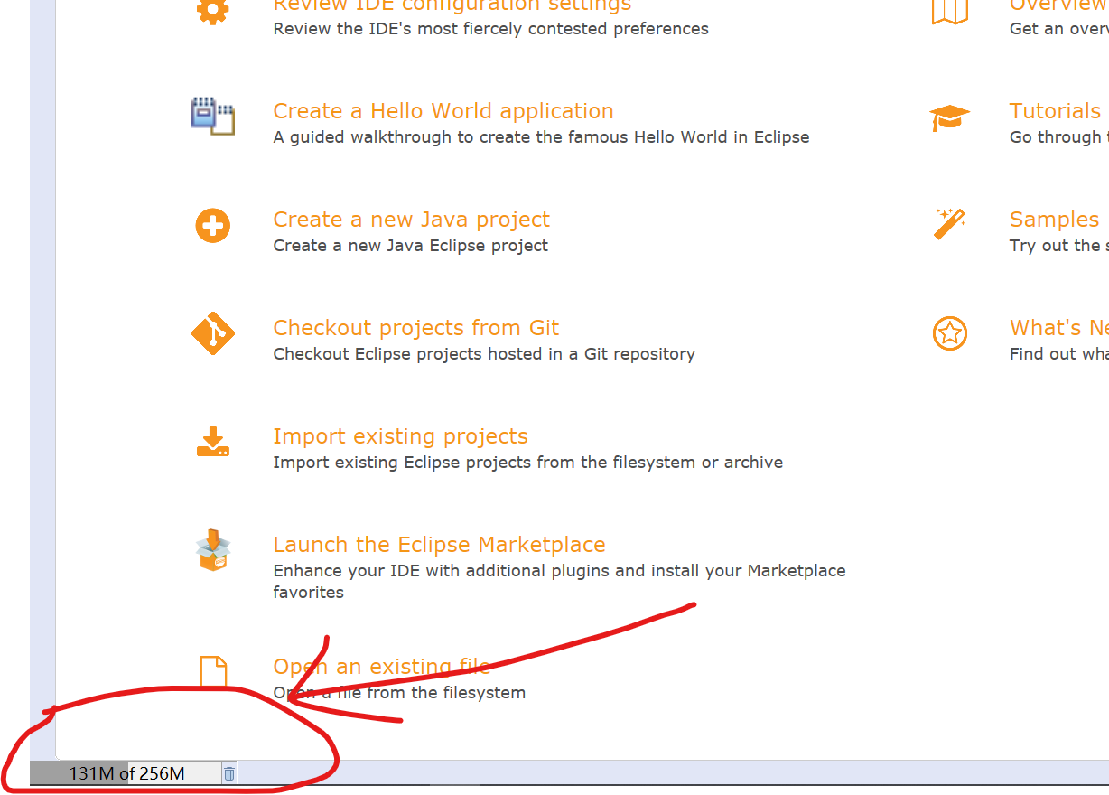Click the Tutorials graduation cap icon
The height and width of the screenshot is (795, 1109).
[x=949, y=117]
